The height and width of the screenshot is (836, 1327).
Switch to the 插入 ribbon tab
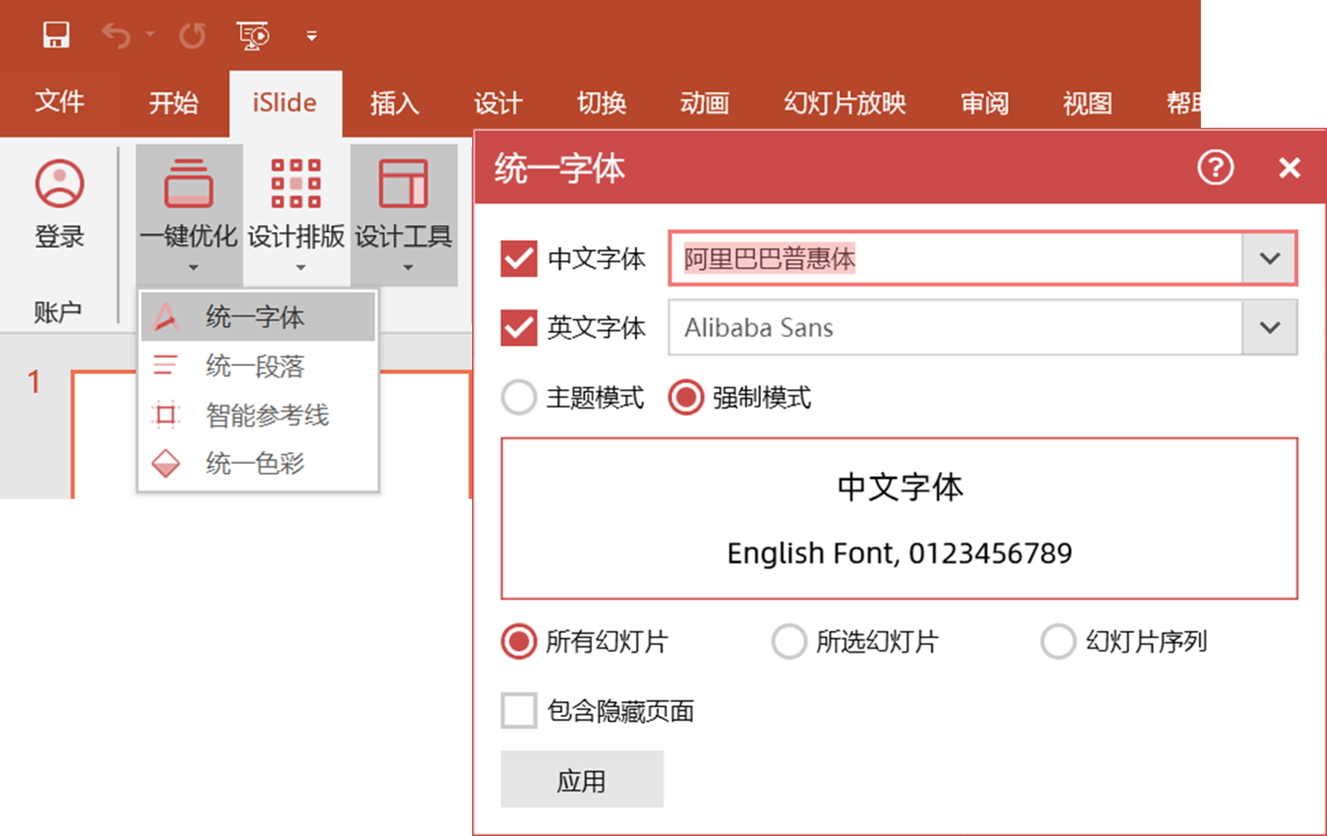[395, 102]
